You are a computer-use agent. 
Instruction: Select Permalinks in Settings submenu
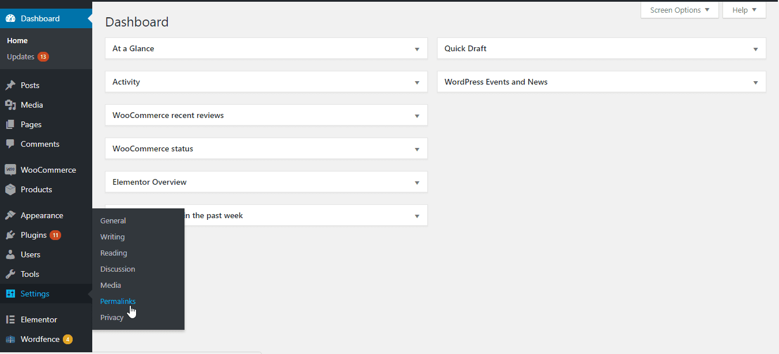118,301
